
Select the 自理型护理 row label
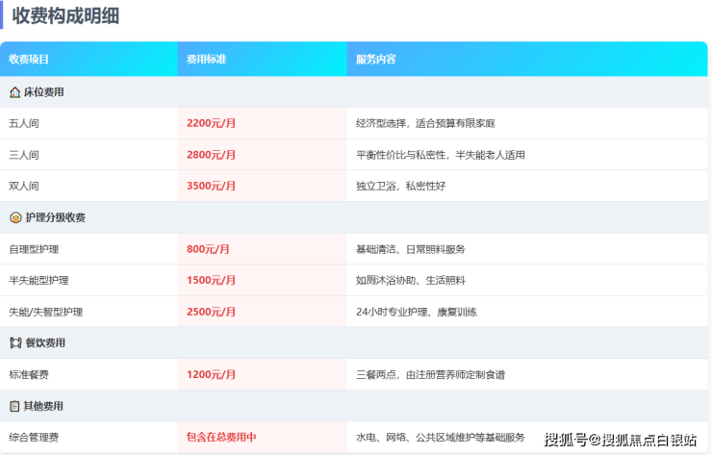[34, 249]
